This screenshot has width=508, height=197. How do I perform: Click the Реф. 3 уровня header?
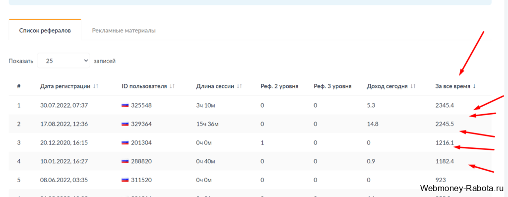click(x=333, y=86)
